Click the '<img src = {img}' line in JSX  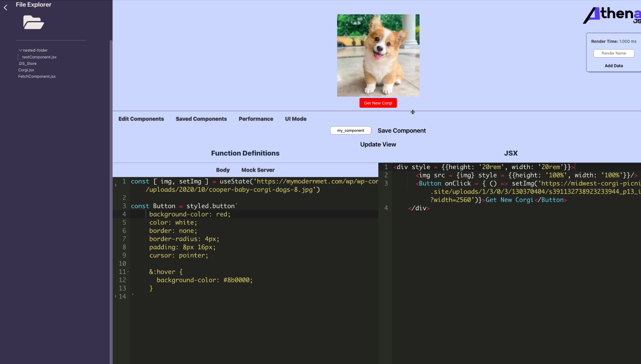527,175
